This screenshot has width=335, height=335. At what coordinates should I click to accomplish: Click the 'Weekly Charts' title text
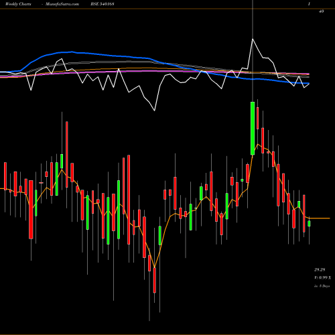(18, 4)
